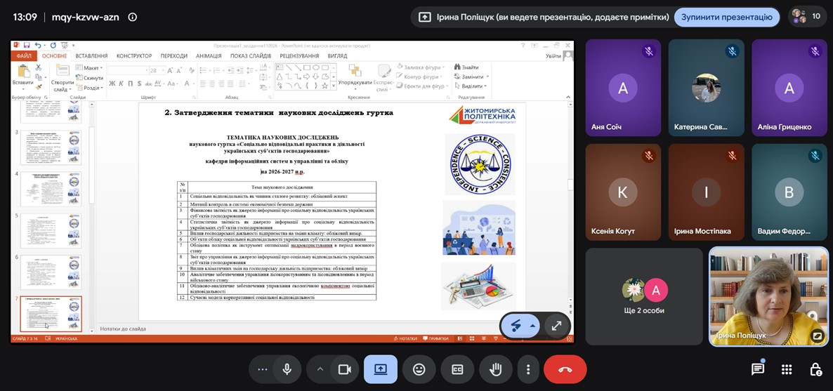Open host controls lock icon
The width and height of the screenshot is (833, 391).
(x=815, y=369)
